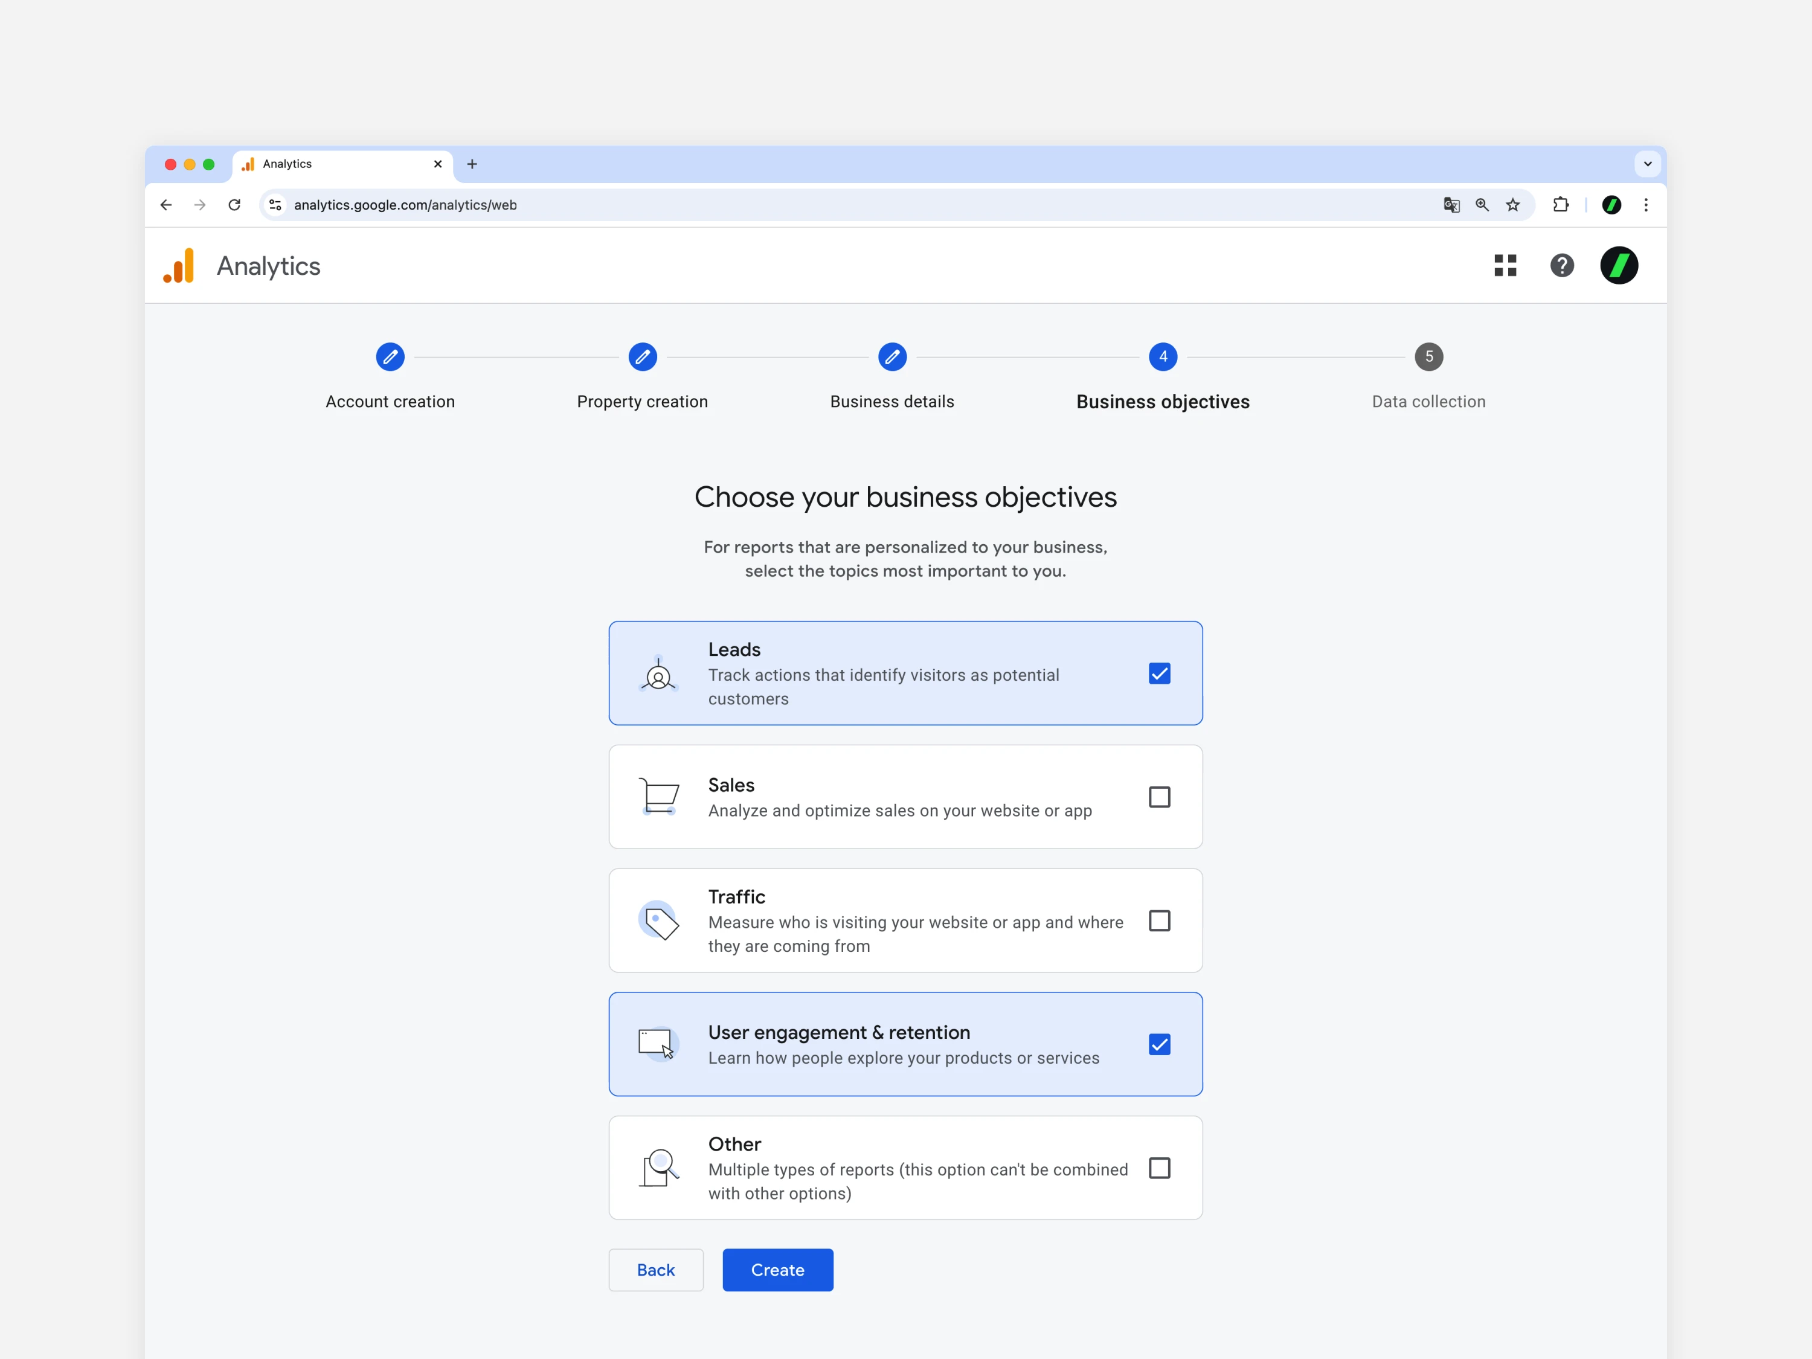This screenshot has width=1812, height=1359.
Task: Click the step 4 circle indicator
Action: [x=1163, y=356]
